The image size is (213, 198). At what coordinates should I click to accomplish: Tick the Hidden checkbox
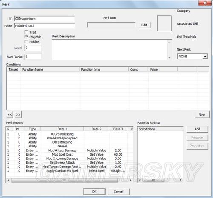(26, 42)
